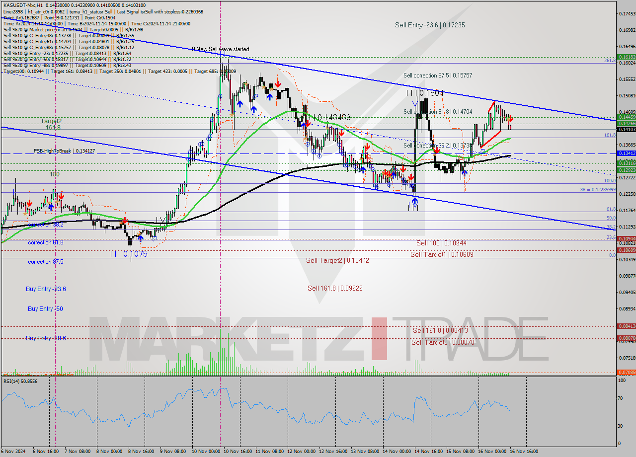Click the red 0.08413 price tag
This screenshot has width=636, height=457.
[x=626, y=326]
